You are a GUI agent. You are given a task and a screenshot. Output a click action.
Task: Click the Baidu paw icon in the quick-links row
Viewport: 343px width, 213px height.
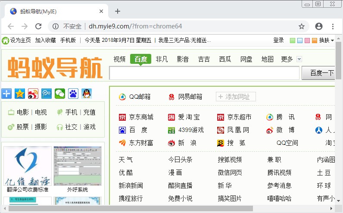click(73, 93)
